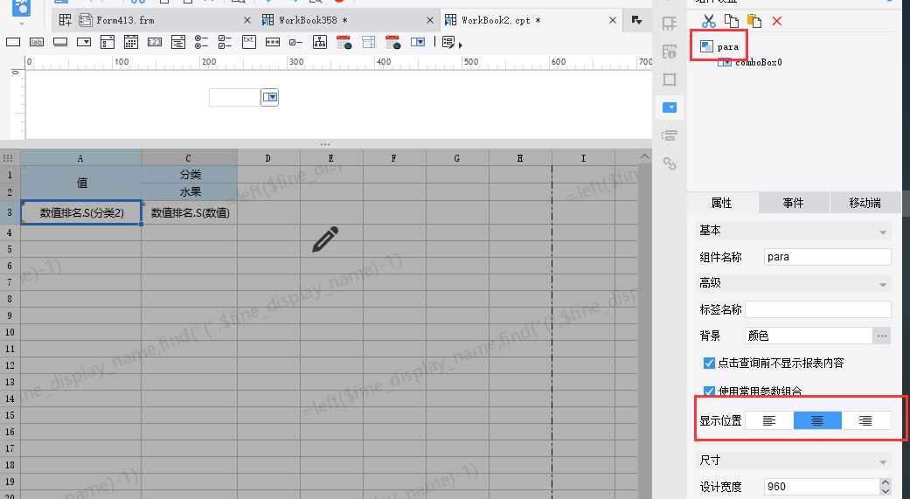Click the combo box dropdown arrow in parameter pane

tap(270, 98)
